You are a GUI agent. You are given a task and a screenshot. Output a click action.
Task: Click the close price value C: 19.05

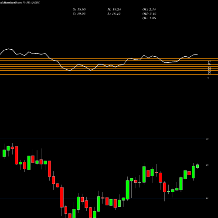click(x=79, y=14)
